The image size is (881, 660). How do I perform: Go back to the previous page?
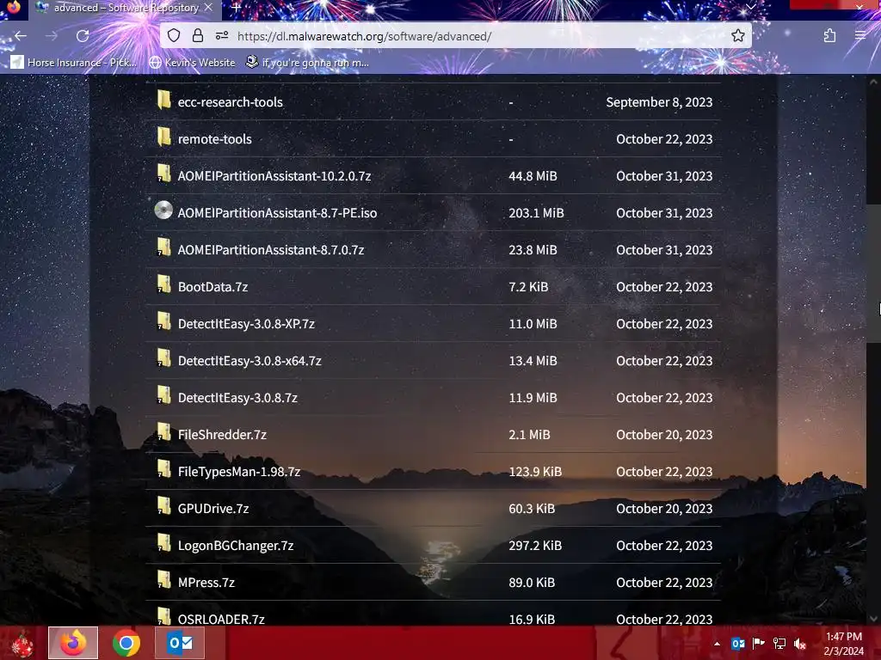coord(21,36)
